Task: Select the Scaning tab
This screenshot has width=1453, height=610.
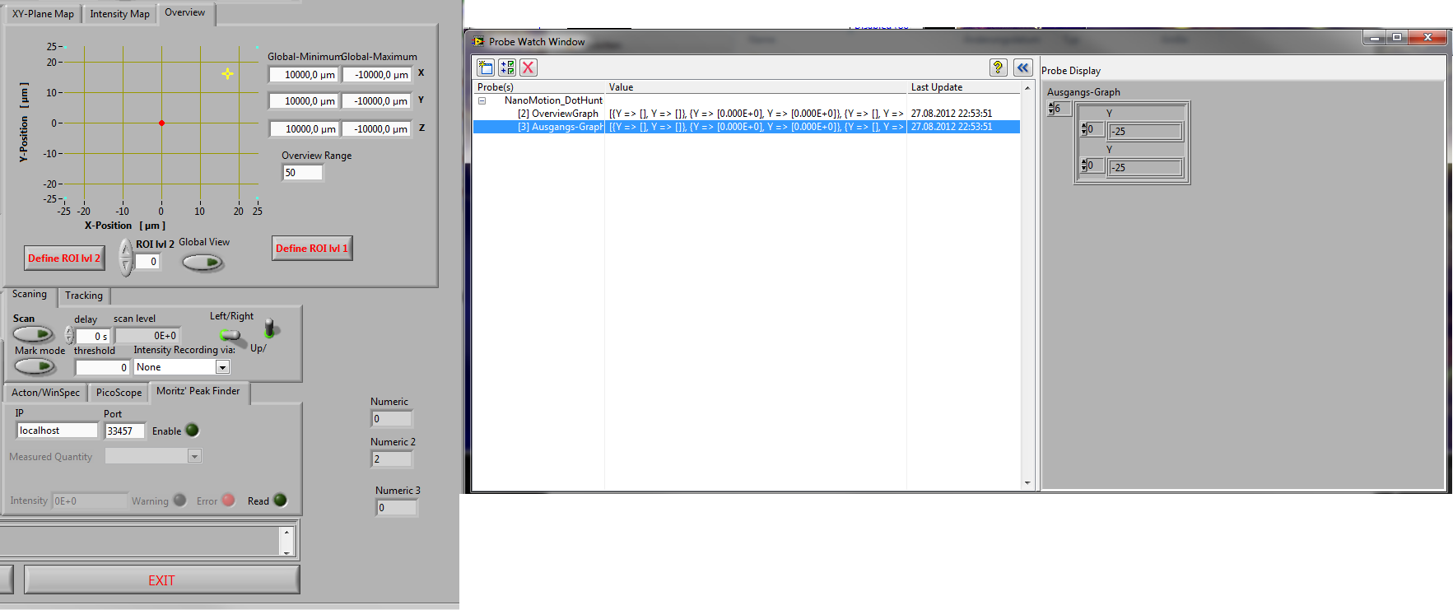Action: coord(30,295)
